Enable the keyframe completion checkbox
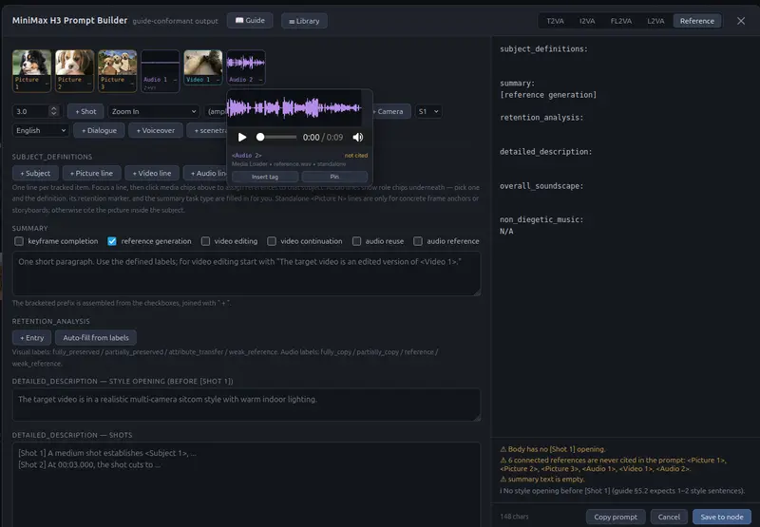This screenshot has height=527, width=760. point(19,241)
